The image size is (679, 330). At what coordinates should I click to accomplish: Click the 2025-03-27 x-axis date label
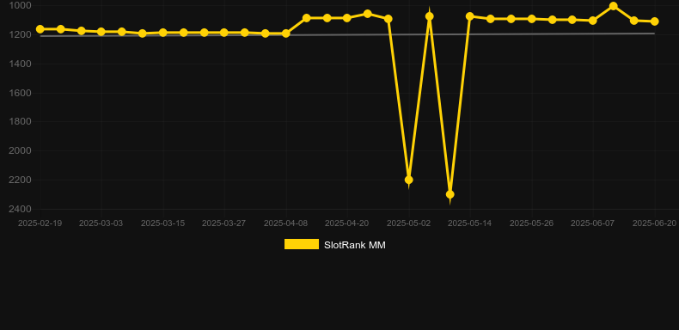pyautogui.click(x=223, y=223)
